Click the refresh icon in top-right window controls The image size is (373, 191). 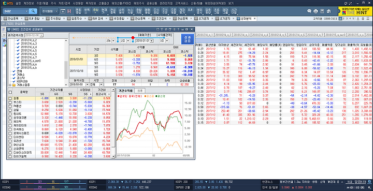pyautogui.click(x=346, y=3)
